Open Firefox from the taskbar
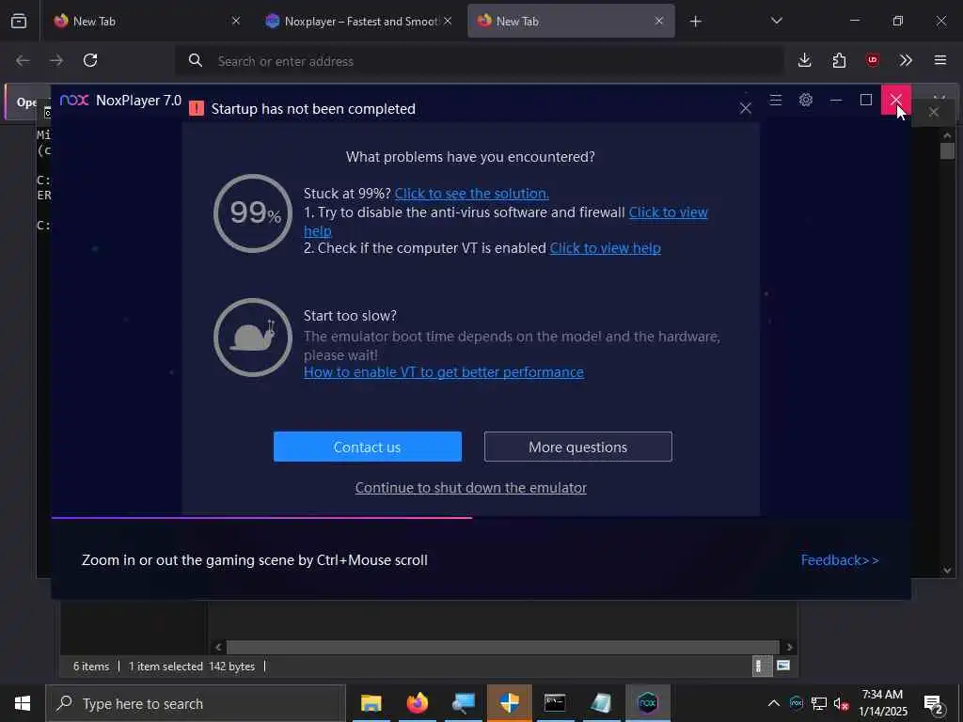 [417, 703]
